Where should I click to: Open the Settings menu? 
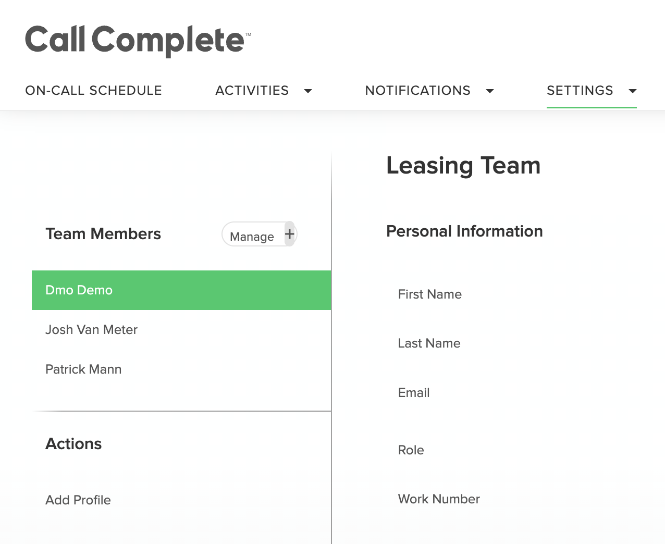[x=580, y=91]
